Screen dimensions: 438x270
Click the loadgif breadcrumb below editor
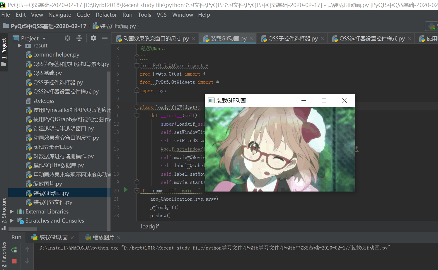150,226
